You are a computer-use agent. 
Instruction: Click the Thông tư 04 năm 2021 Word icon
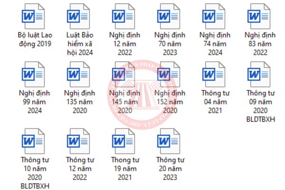[x=214, y=74]
